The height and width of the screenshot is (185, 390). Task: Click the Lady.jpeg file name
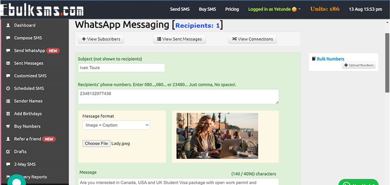click(121, 144)
